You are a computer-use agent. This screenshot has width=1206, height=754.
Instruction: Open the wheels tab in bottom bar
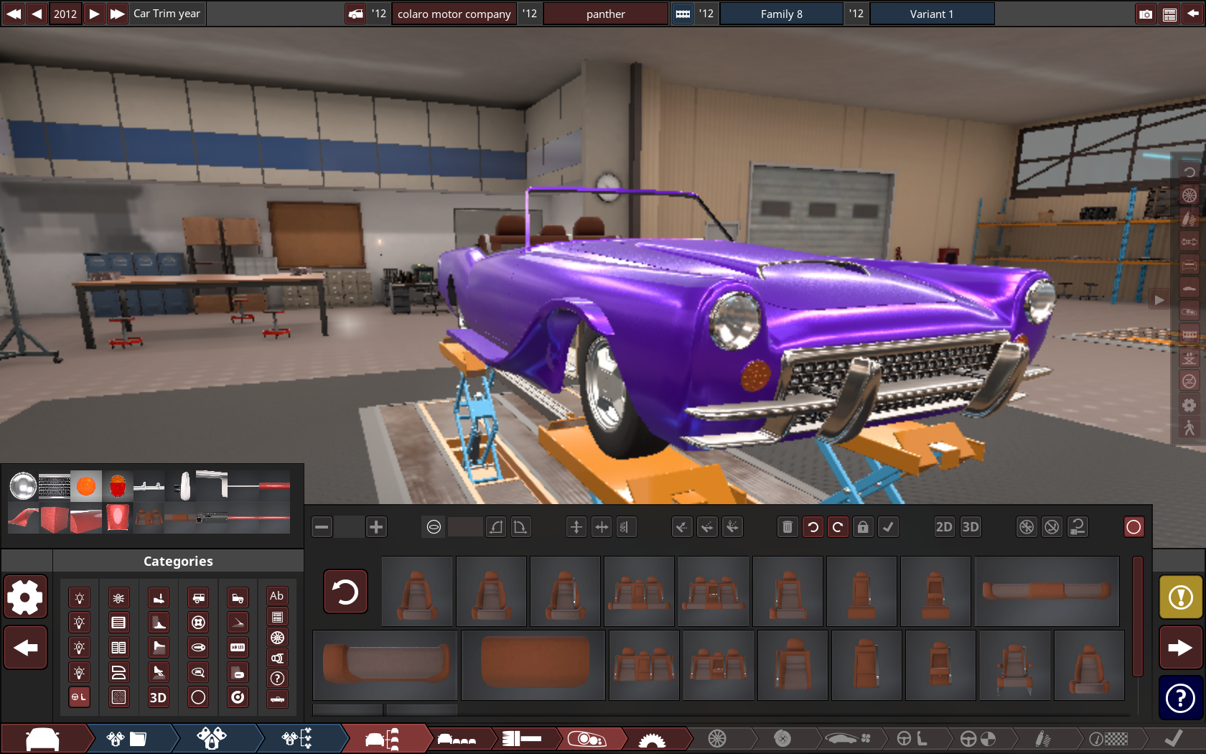(717, 738)
